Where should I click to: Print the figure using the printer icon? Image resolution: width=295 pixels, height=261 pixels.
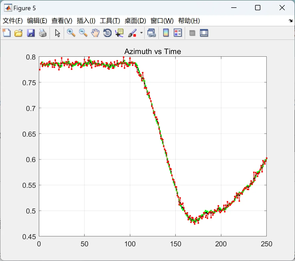point(43,33)
